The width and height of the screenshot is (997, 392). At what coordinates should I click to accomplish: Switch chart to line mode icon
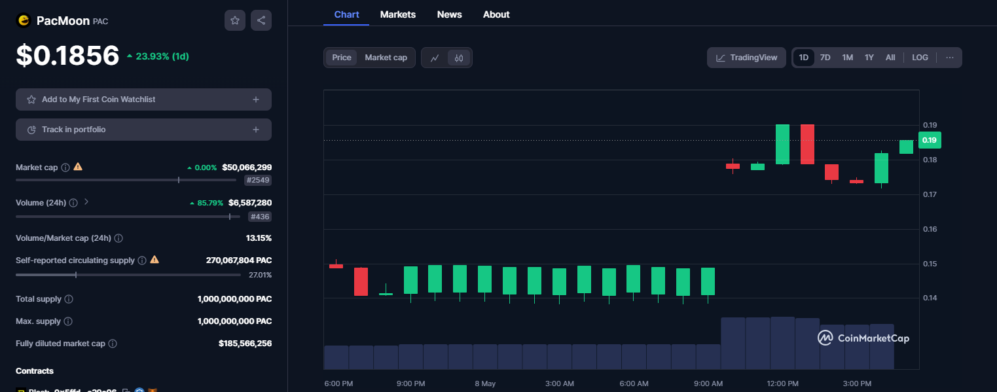(x=434, y=58)
